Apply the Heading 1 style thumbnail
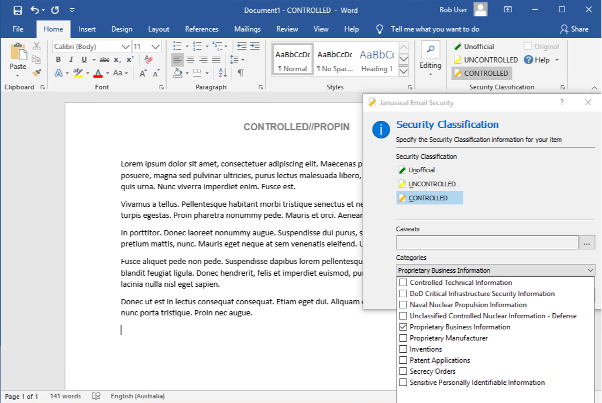The width and height of the screenshot is (602, 403). pos(377,60)
